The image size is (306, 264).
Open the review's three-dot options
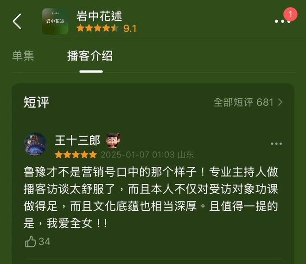pyautogui.click(x=276, y=144)
